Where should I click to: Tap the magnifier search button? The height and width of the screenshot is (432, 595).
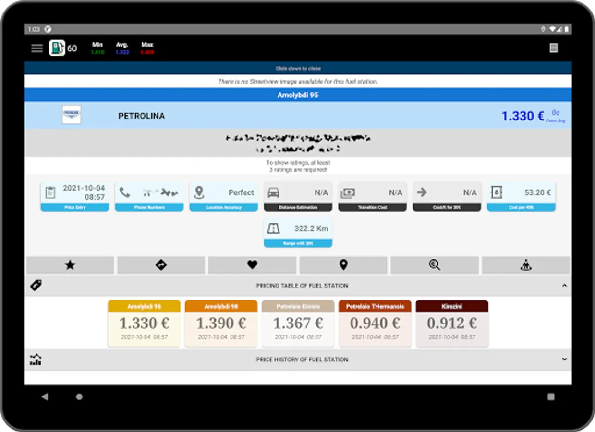click(435, 265)
